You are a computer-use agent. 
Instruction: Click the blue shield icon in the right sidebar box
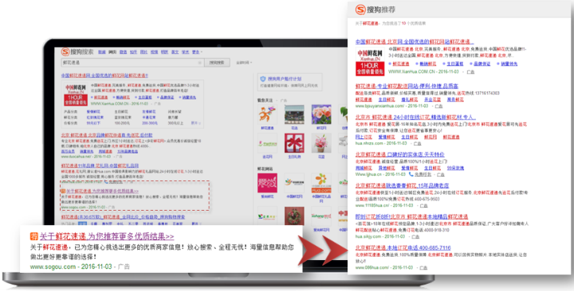[262, 79]
